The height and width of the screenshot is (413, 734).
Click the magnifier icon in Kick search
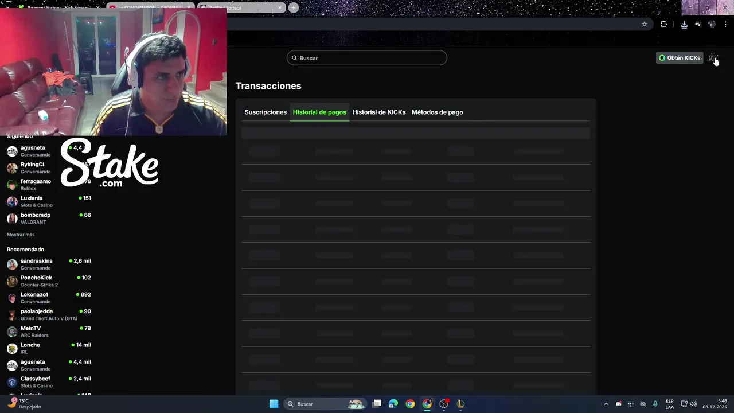coord(294,58)
